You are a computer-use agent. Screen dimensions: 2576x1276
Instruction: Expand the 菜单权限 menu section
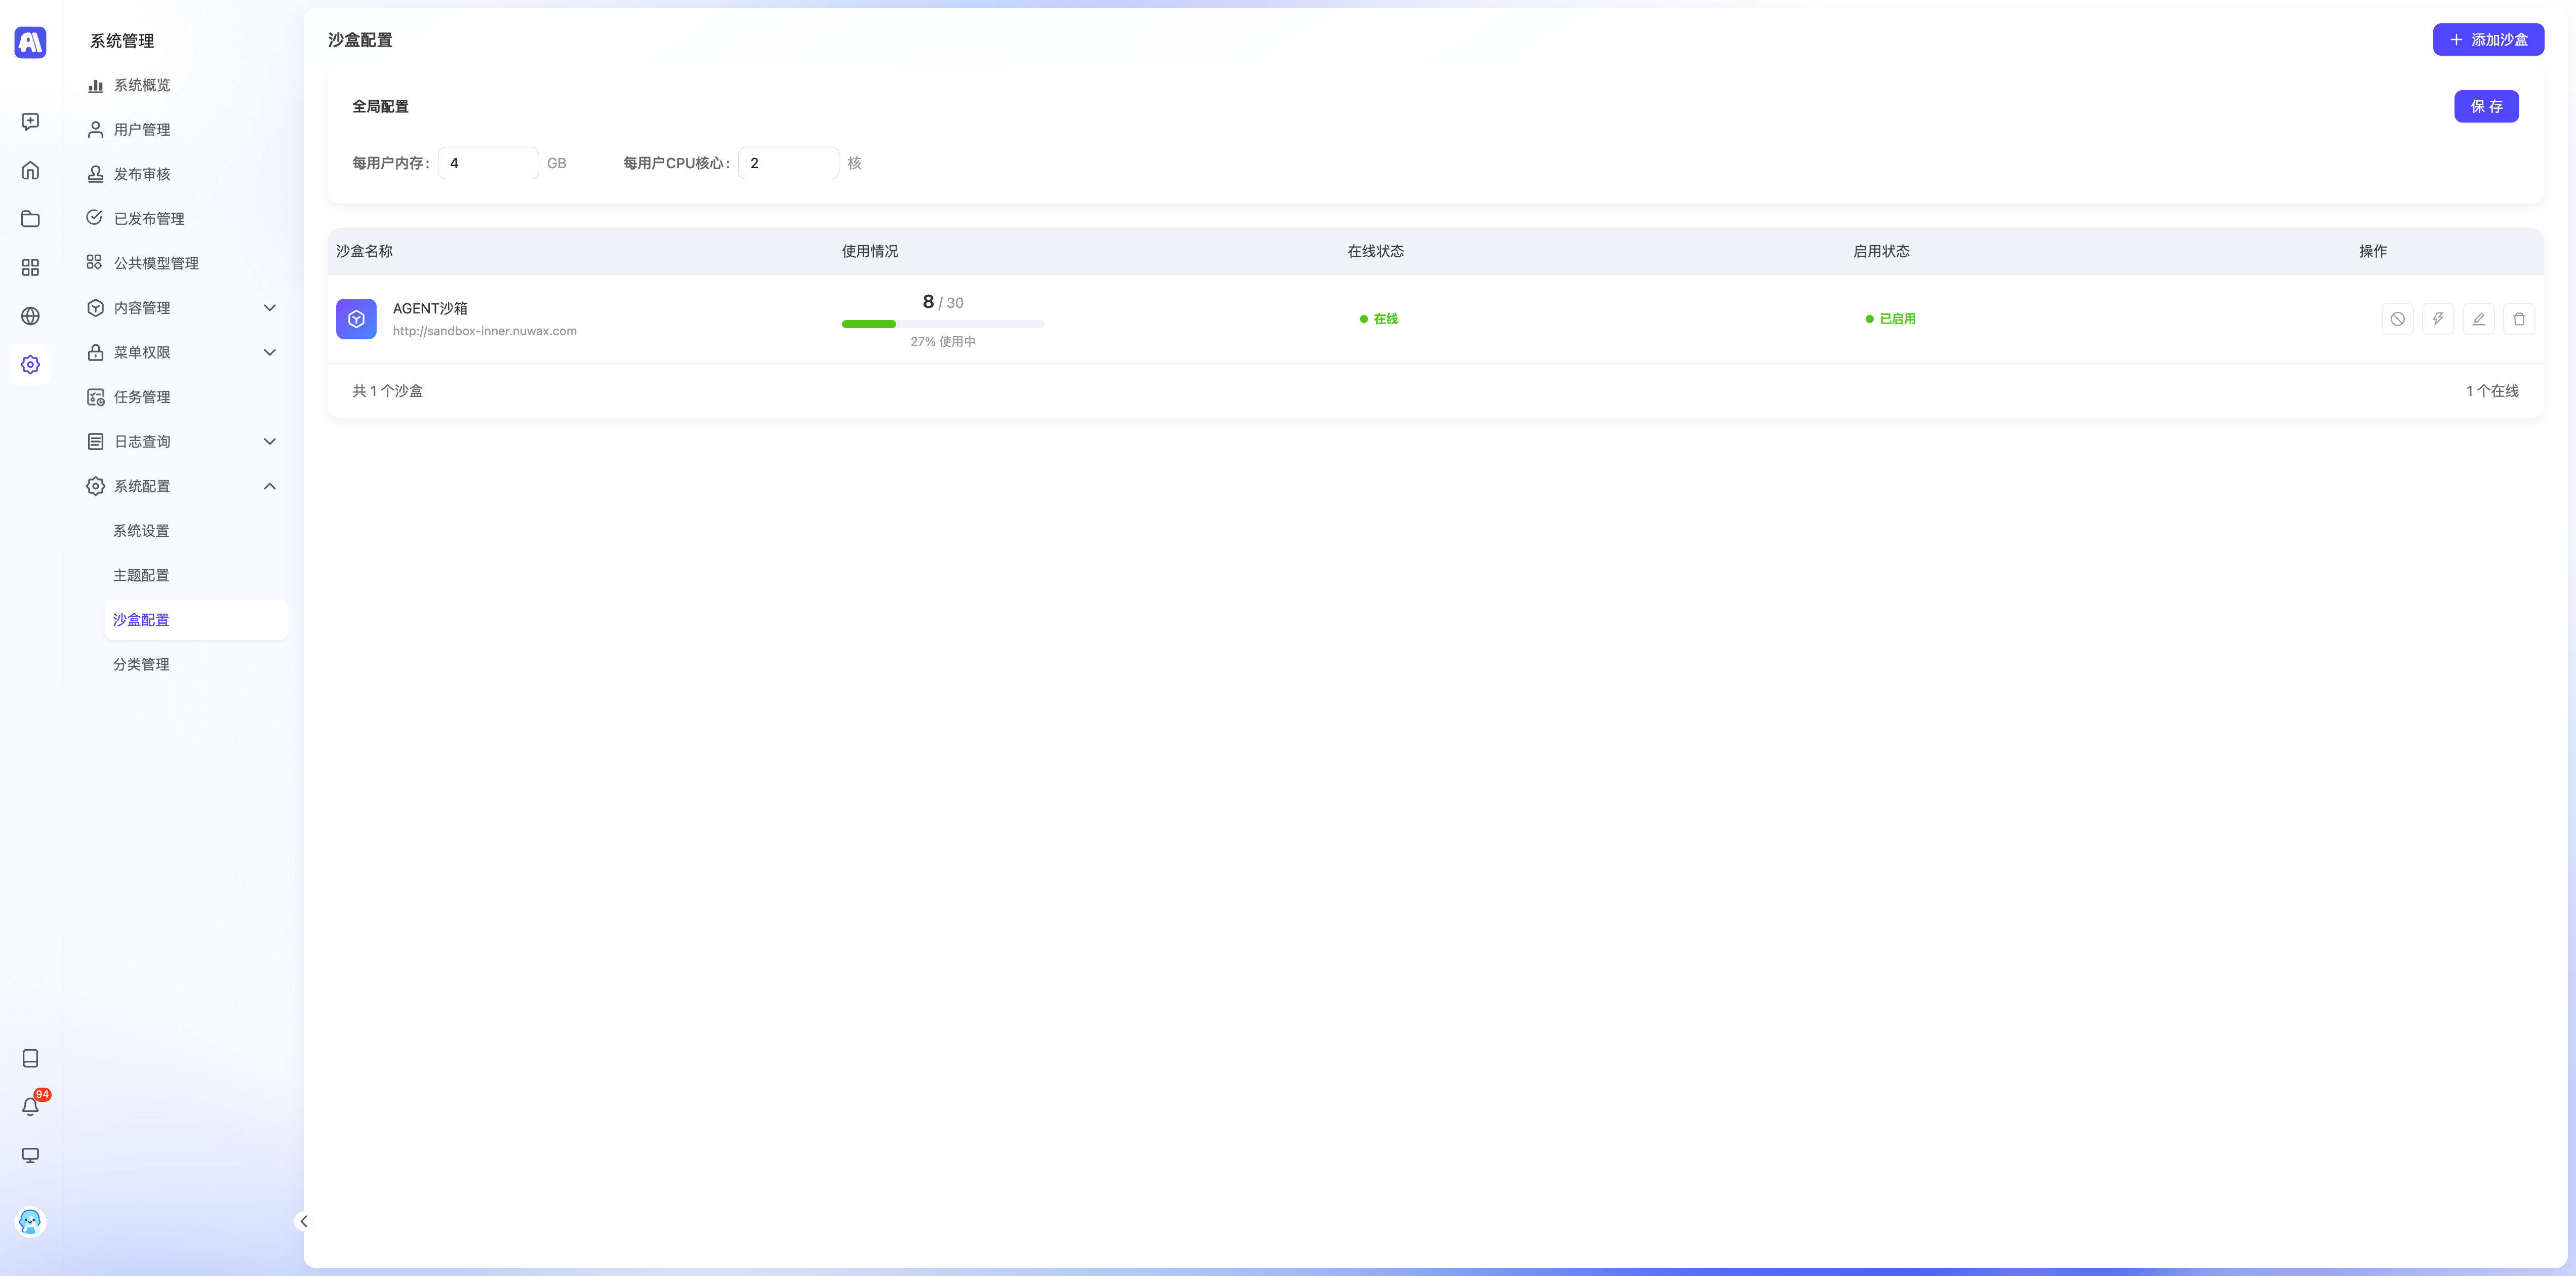pos(180,352)
